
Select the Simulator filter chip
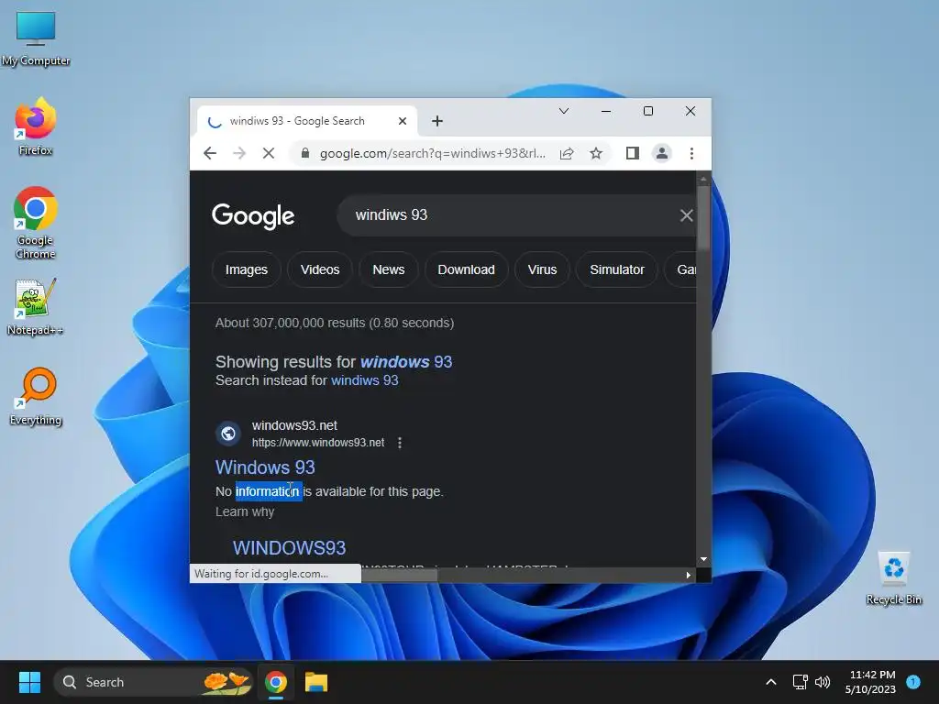pyautogui.click(x=617, y=270)
